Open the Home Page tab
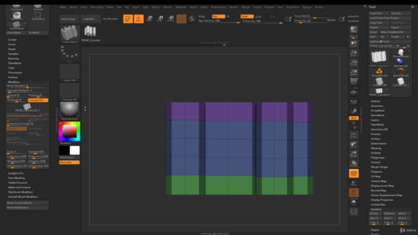This screenshot has height=235, width=418. [x=69, y=19]
